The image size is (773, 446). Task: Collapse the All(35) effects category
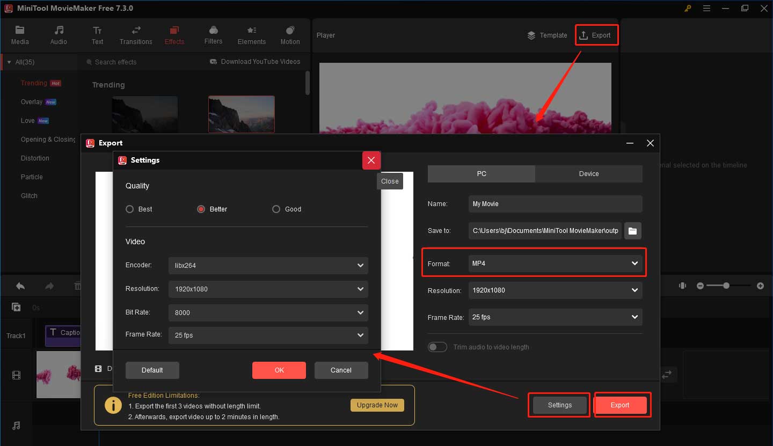9,62
